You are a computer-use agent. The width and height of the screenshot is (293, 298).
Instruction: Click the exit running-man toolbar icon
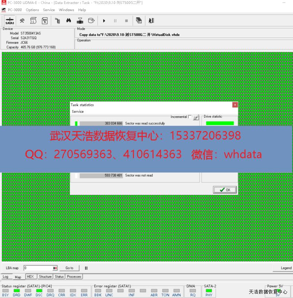[x=151, y=21]
